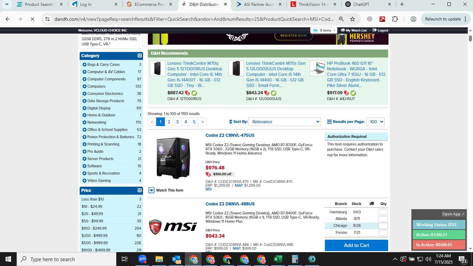
Task: Expand the Digital Display category plus icon
Action: (x=84, y=108)
